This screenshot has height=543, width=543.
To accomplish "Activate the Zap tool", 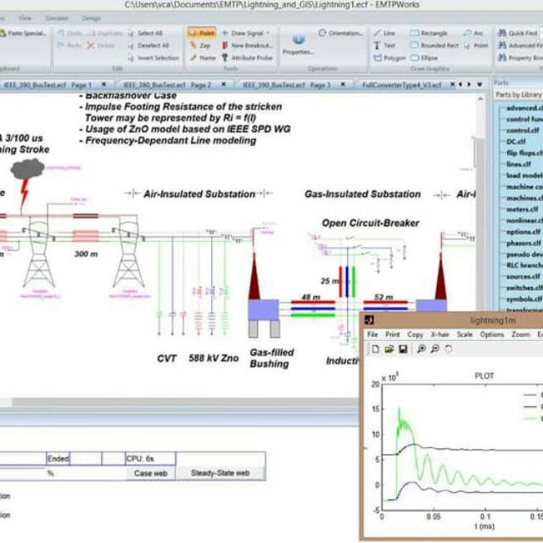I will point(201,45).
